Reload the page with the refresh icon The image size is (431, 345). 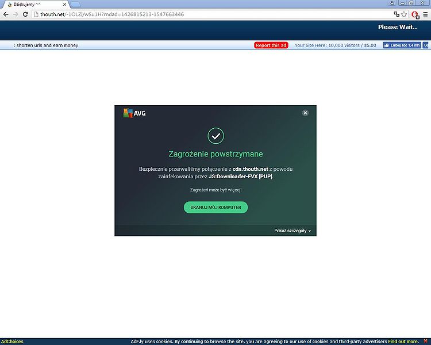25,14
